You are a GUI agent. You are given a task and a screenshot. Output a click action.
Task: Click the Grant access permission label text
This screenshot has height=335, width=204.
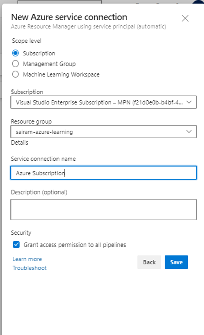[75, 245]
